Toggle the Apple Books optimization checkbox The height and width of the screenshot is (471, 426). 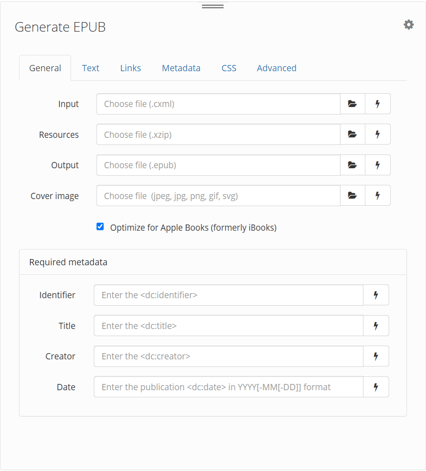click(x=100, y=226)
